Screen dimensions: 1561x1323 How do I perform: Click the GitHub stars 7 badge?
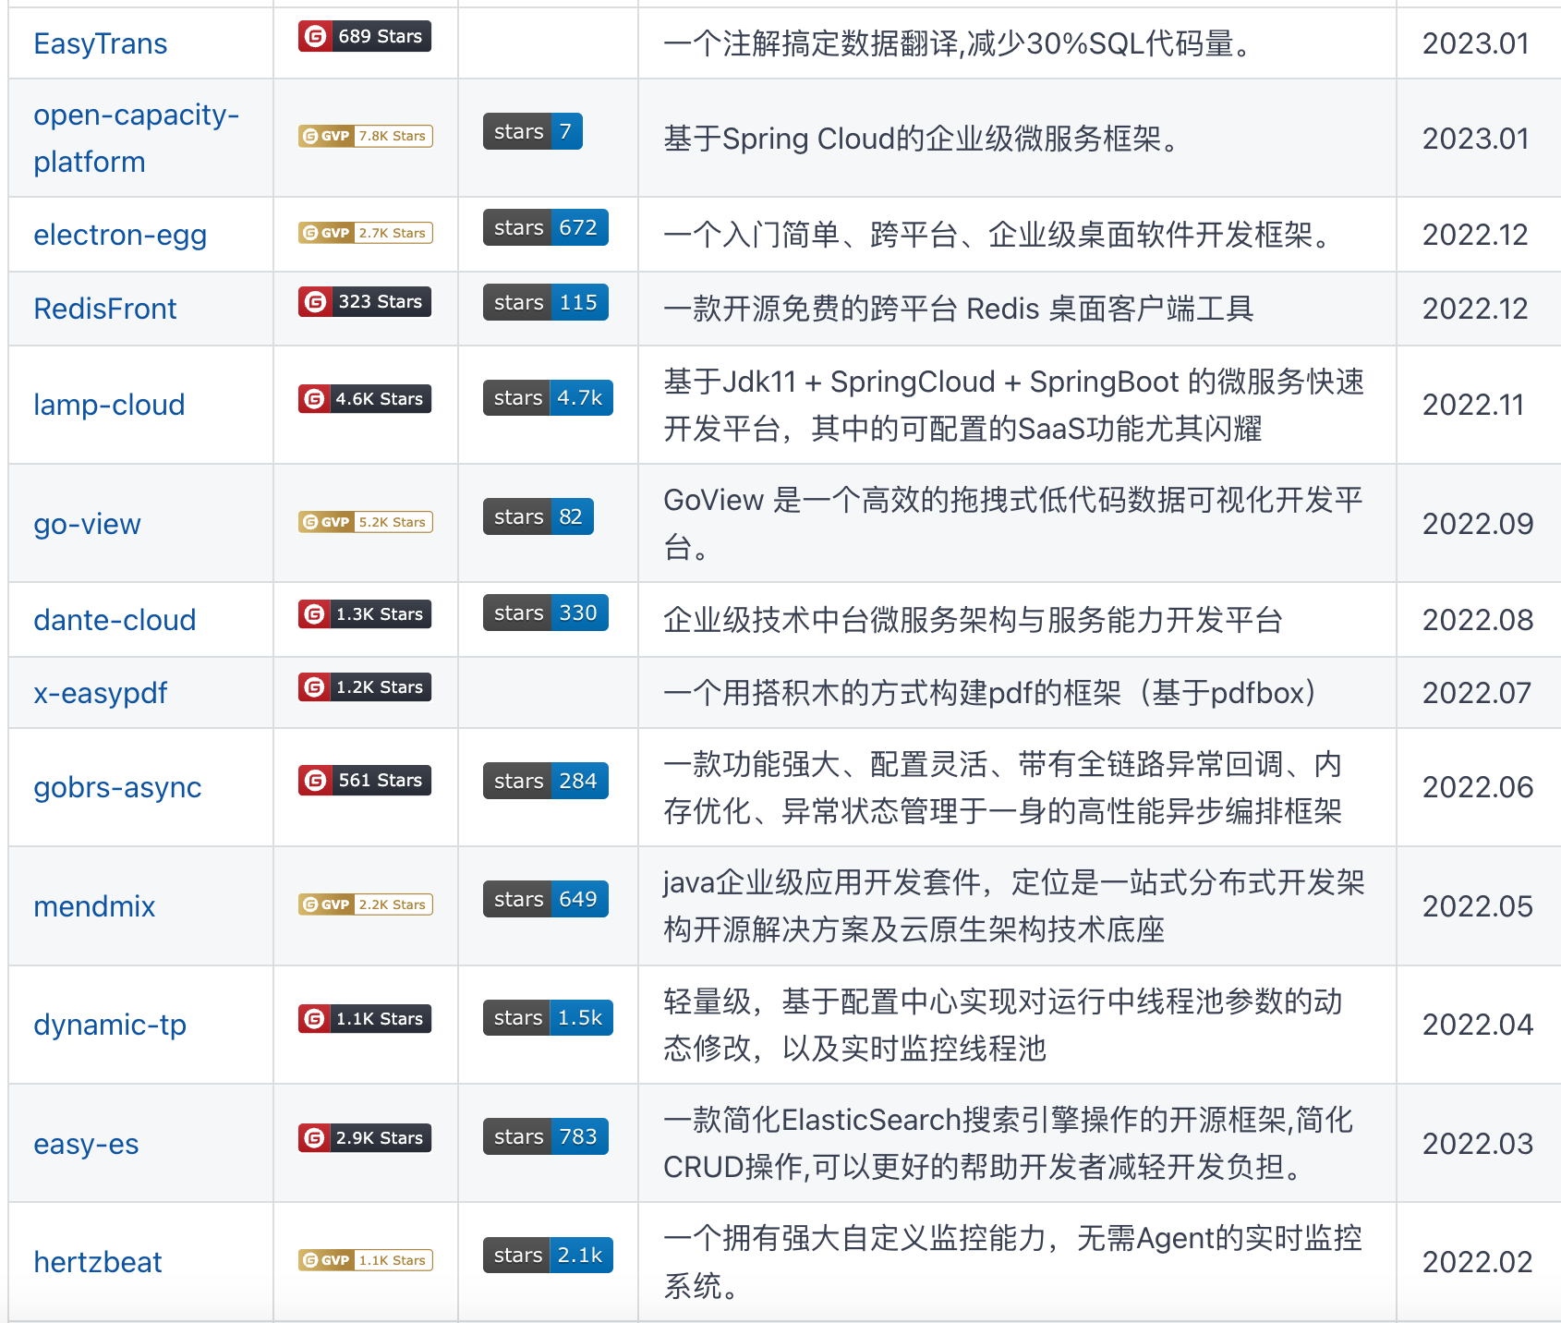[x=533, y=131]
